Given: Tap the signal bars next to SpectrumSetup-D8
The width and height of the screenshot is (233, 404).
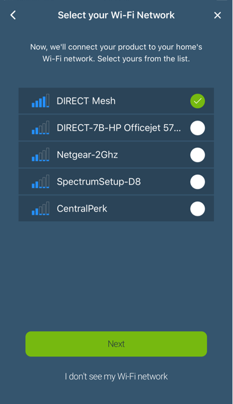Looking at the screenshot, I should [x=40, y=182].
